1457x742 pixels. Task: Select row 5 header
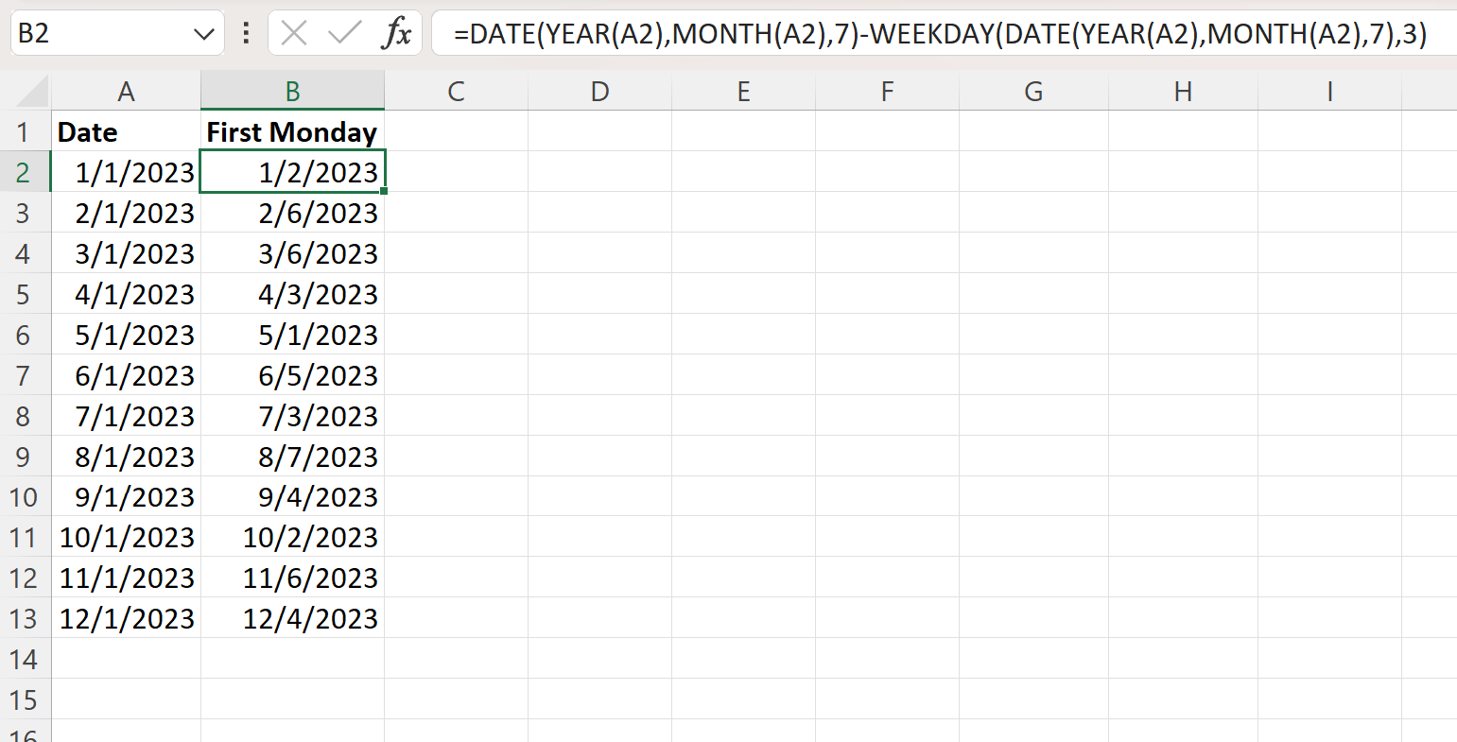click(25, 294)
